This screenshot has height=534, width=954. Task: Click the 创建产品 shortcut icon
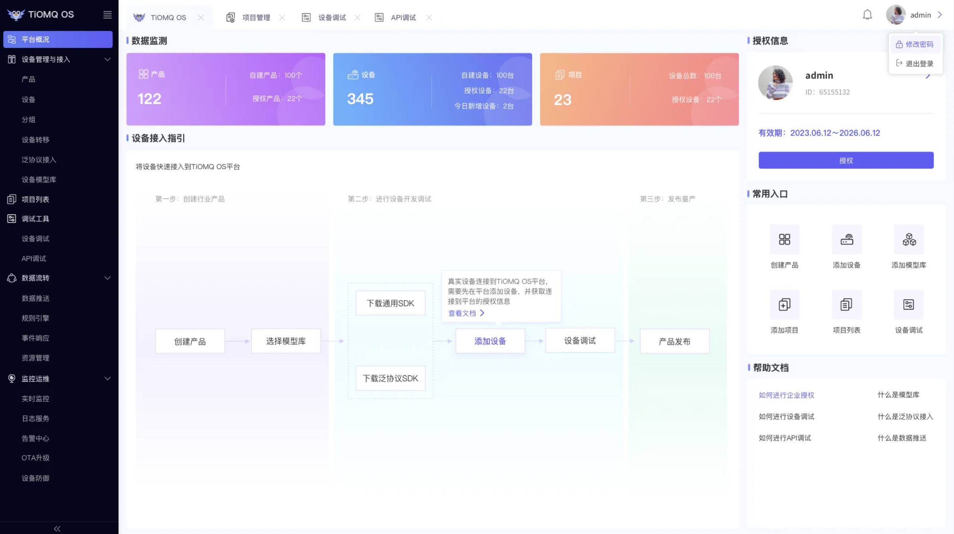pyautogui.click(x=784, y=240)
